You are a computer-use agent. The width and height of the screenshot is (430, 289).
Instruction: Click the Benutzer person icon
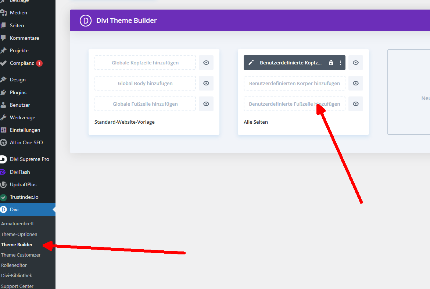(3, 105)
